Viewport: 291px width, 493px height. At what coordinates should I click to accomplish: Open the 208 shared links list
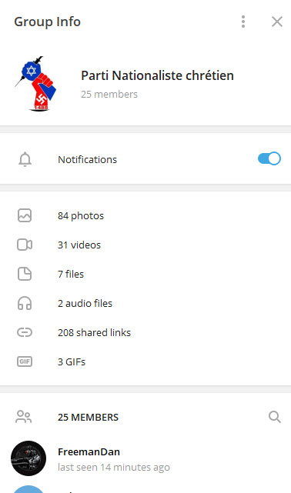click(145, 333)
